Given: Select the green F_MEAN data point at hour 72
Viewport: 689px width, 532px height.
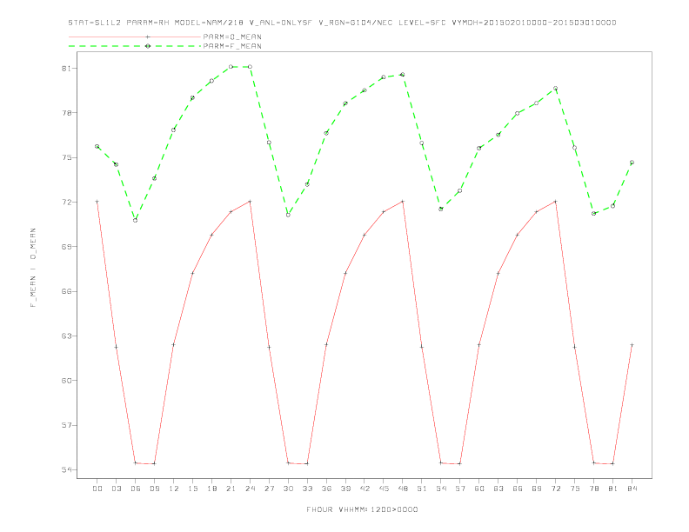Looking at the screenshot, I should tap(555, 89).
